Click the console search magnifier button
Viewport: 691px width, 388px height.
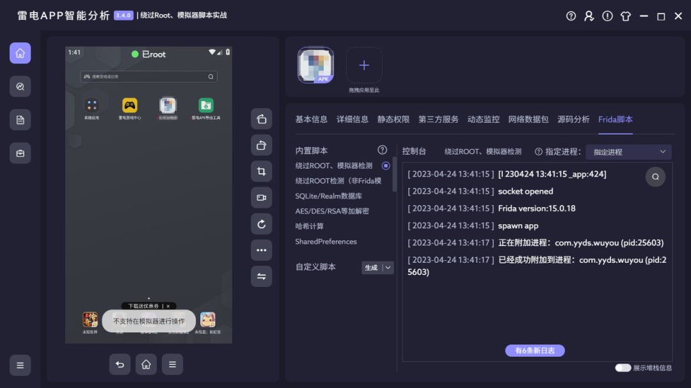pos(655,176)
